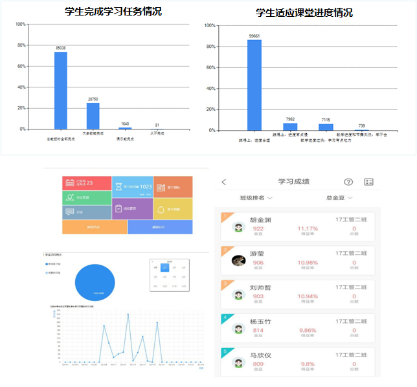Image resolution: width=417 pixels, height=387 pixels.
Task: Click 游莹's frog avatar thumbnail
Action: tap(238, 261)
